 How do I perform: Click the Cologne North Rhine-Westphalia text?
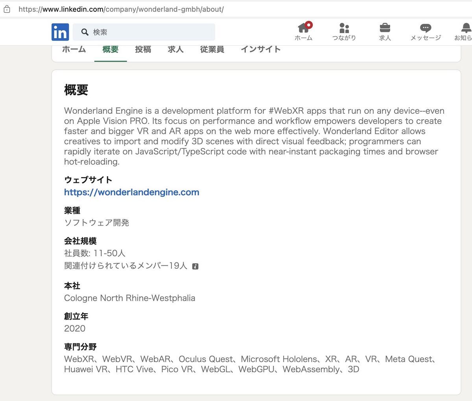click(130, 298)
